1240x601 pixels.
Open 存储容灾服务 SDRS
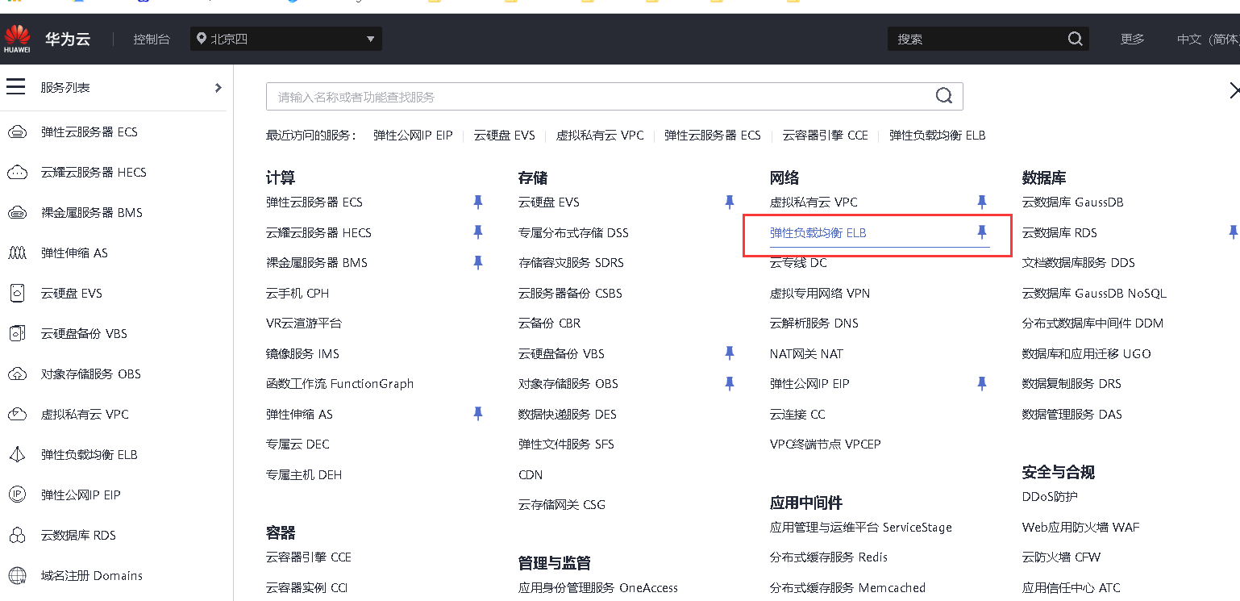point(571,262)
